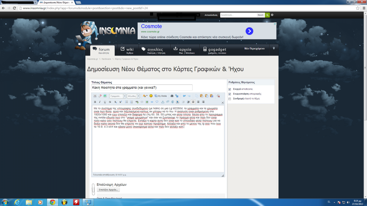This screenshot has height=206, width=367.
Task: Insert quote using the speech bubble icon
Action: pyautogui.click(x=157, y=102)
